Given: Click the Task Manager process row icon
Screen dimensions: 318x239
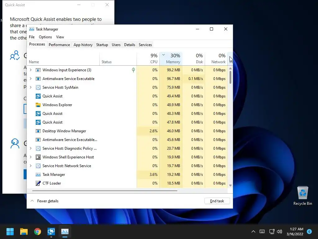Looking at the screenshot, I should 38,175.
